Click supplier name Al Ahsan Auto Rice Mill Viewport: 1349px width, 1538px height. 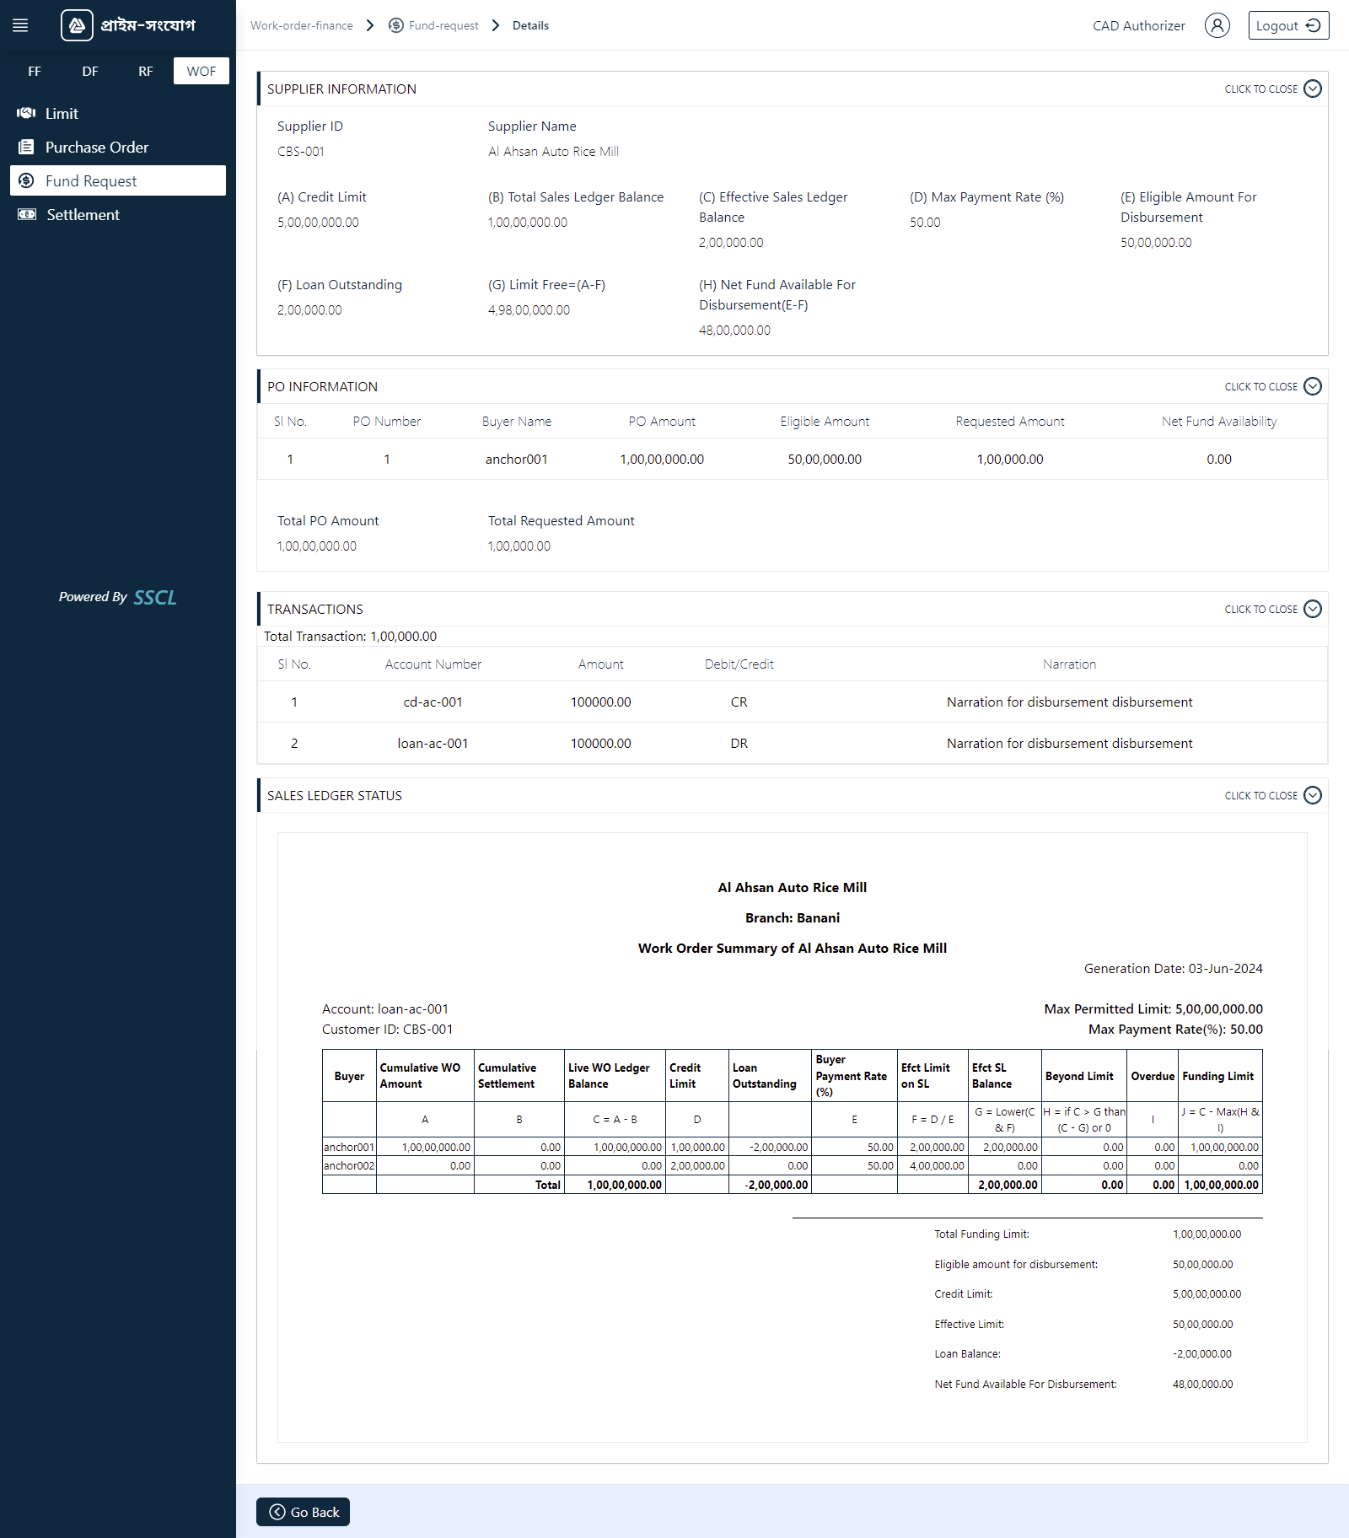click(x=553, y=152)
